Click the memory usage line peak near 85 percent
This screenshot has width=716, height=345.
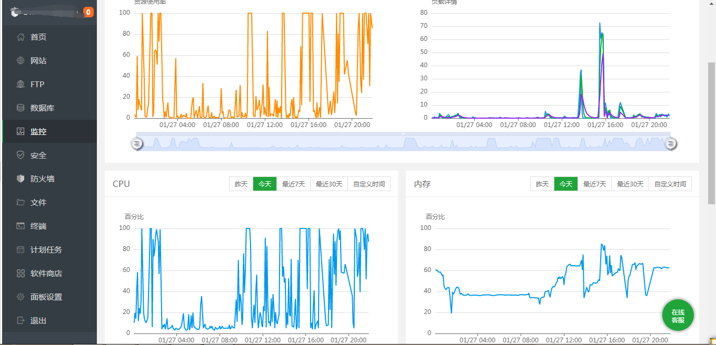(x=602, y=244)
